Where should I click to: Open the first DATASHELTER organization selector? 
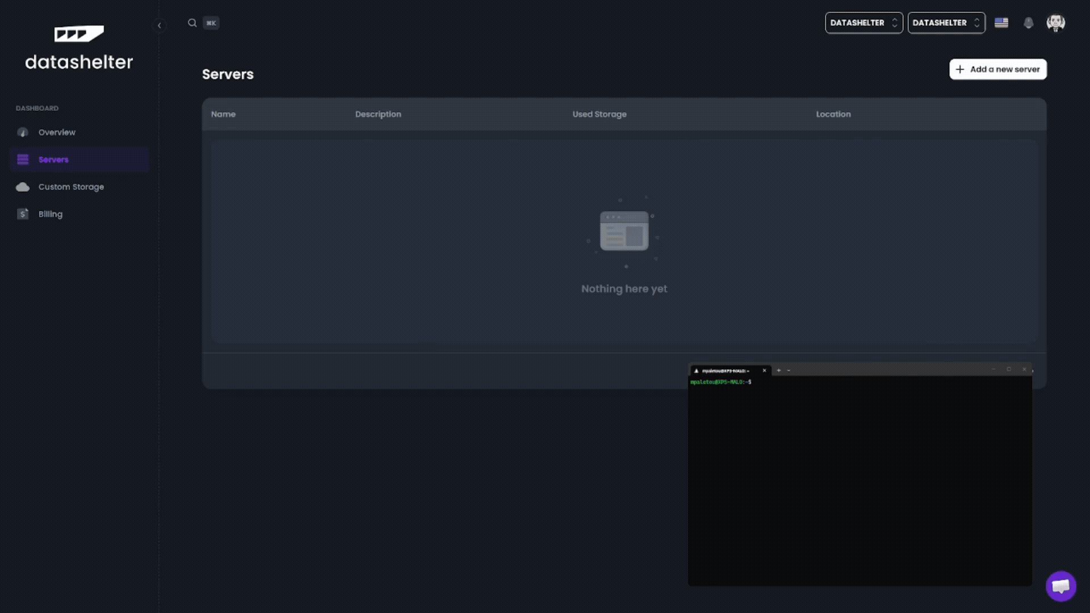tap(864, 23)
